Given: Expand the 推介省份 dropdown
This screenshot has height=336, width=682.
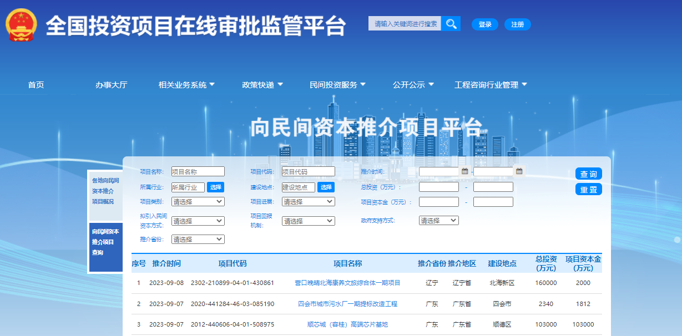Looking at the screenshot, I should [198, 240].
